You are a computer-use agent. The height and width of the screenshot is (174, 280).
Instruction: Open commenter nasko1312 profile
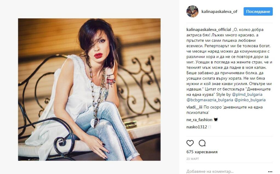coord(197,127)
